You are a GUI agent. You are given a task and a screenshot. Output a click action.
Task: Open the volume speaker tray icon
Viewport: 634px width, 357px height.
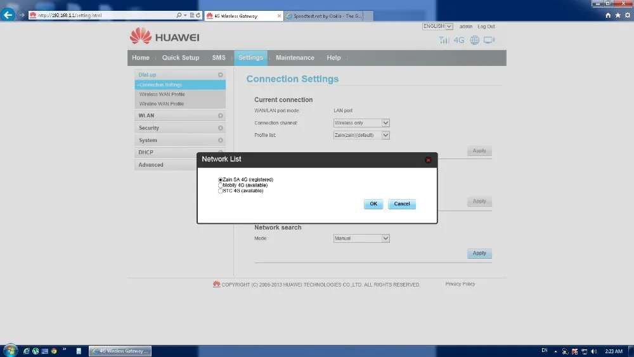[593, 351]
